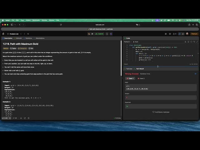Expand the Companies tag

22,48
